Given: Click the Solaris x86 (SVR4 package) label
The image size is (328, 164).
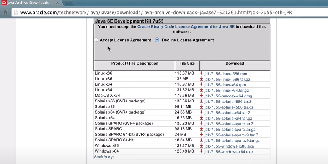Looking at the screenshot, I should 120,101.
